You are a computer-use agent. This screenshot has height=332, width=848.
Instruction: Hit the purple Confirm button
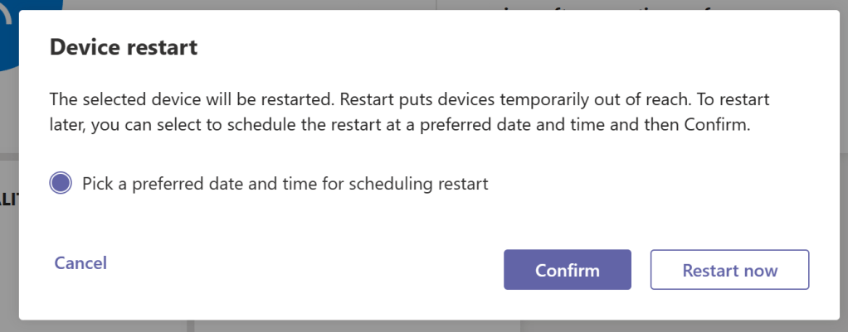pos(567,270)
